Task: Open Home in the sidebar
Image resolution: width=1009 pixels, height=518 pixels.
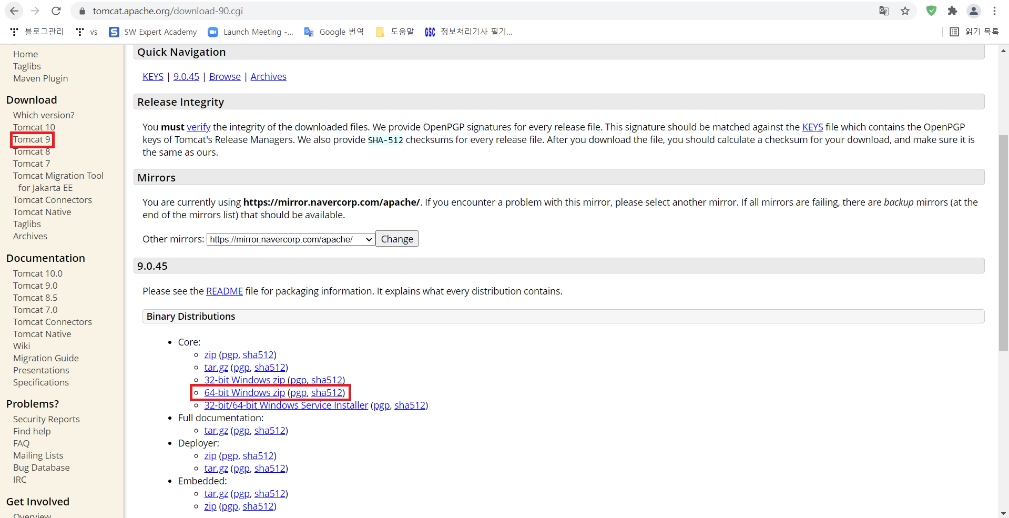Action: pos(26,54)
